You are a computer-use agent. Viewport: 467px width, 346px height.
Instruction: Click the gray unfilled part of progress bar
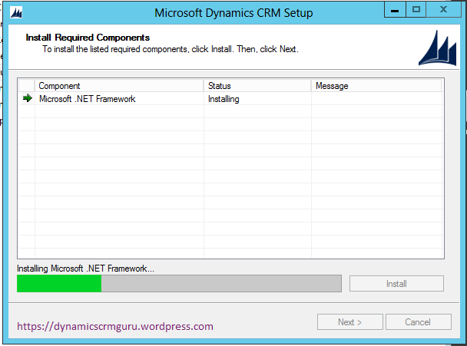click(x=221, y=283)
